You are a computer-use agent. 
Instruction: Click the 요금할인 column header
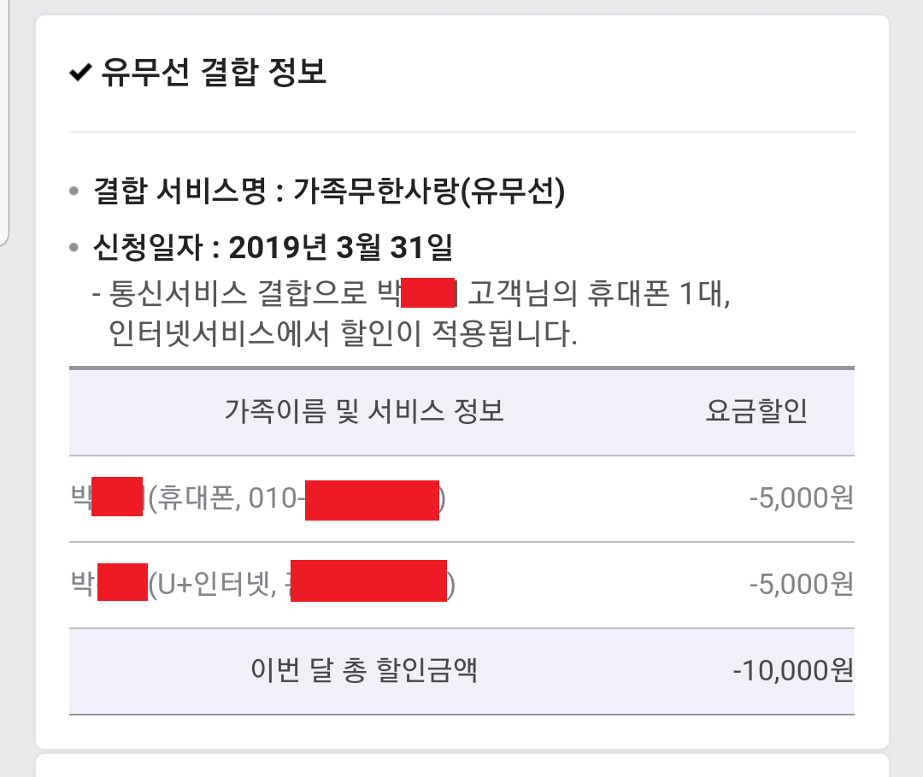coord(756,411)
